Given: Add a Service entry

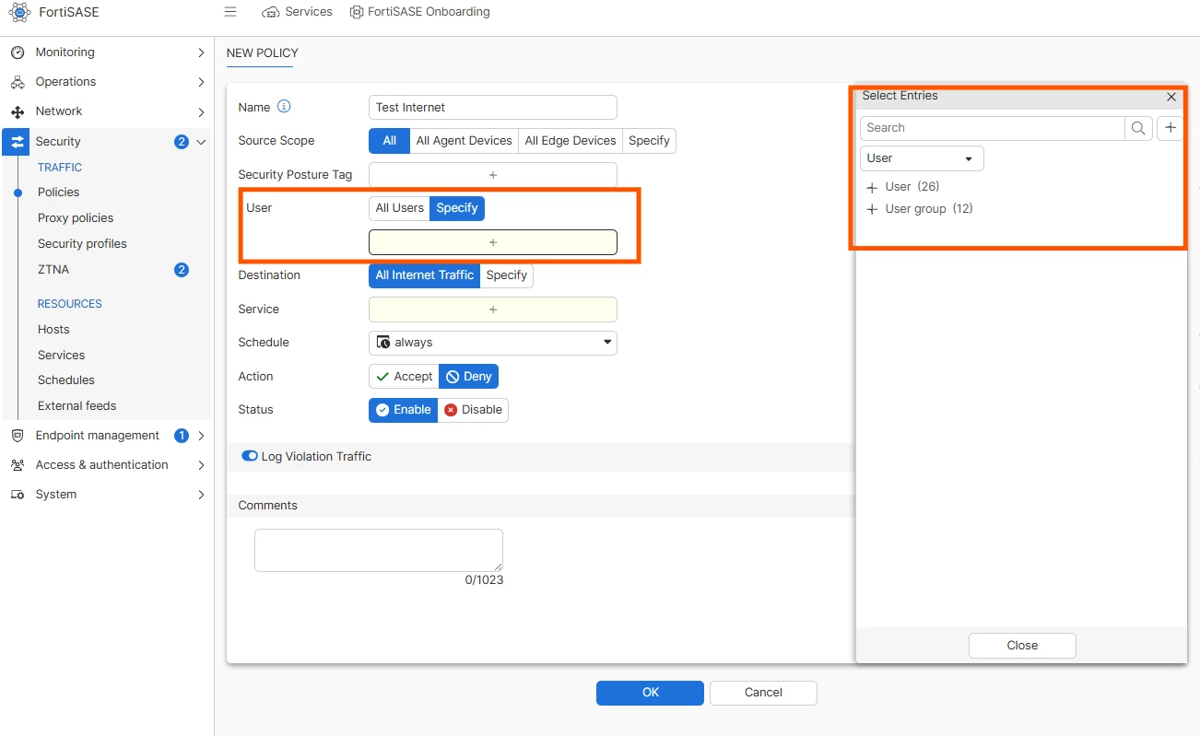Looking at the screenshot, I should [493, 310].
